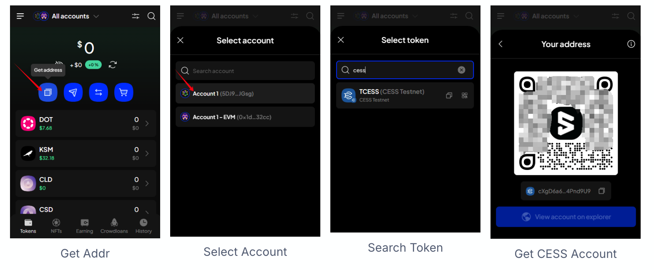Image resolution: width=654 pixels, height=270 pixels.
Task: Switch to the NFTs tab
Action: pyautogui.click(x=56, y=226)
